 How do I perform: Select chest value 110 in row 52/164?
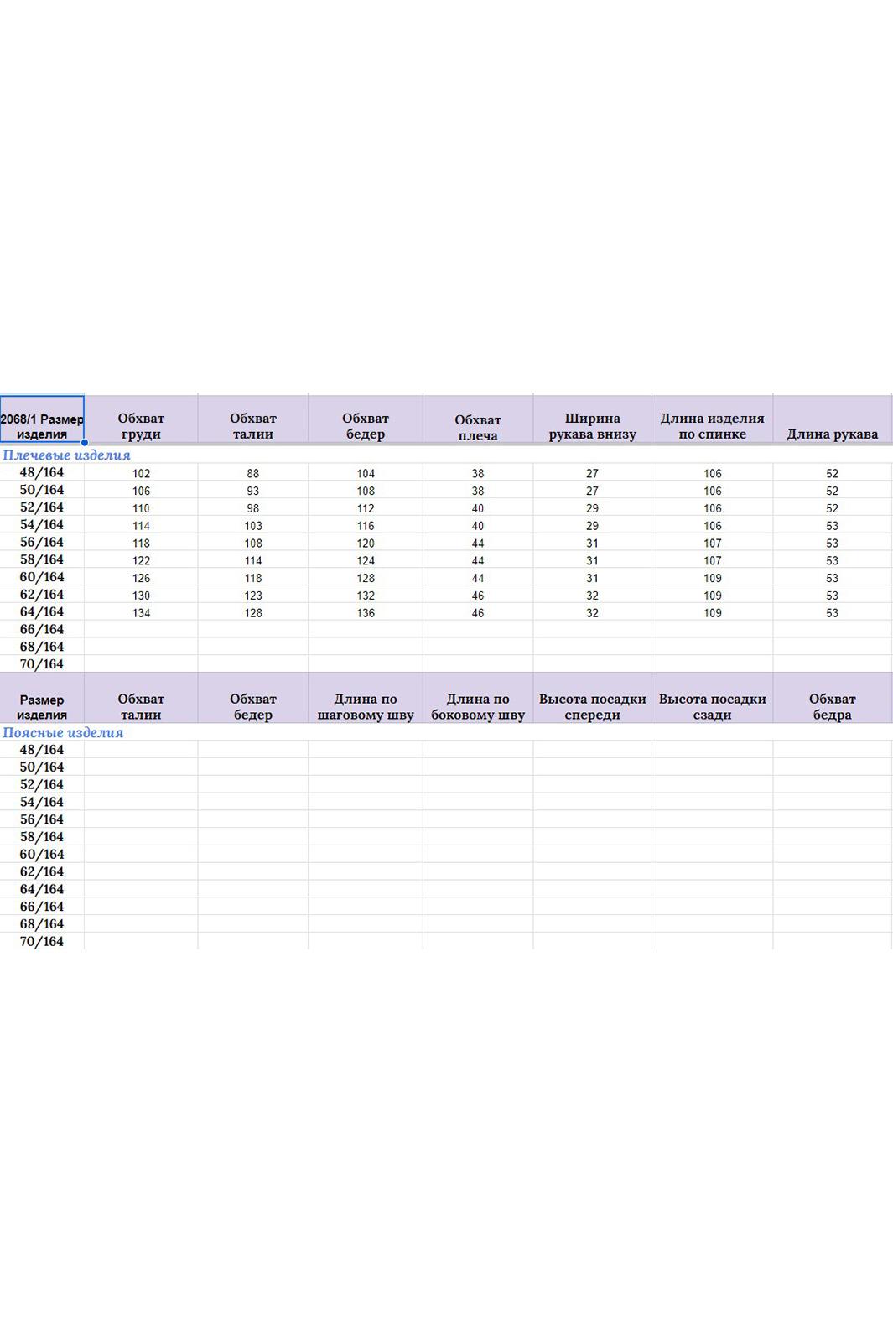pyautogui.click(x=141, y=509)
